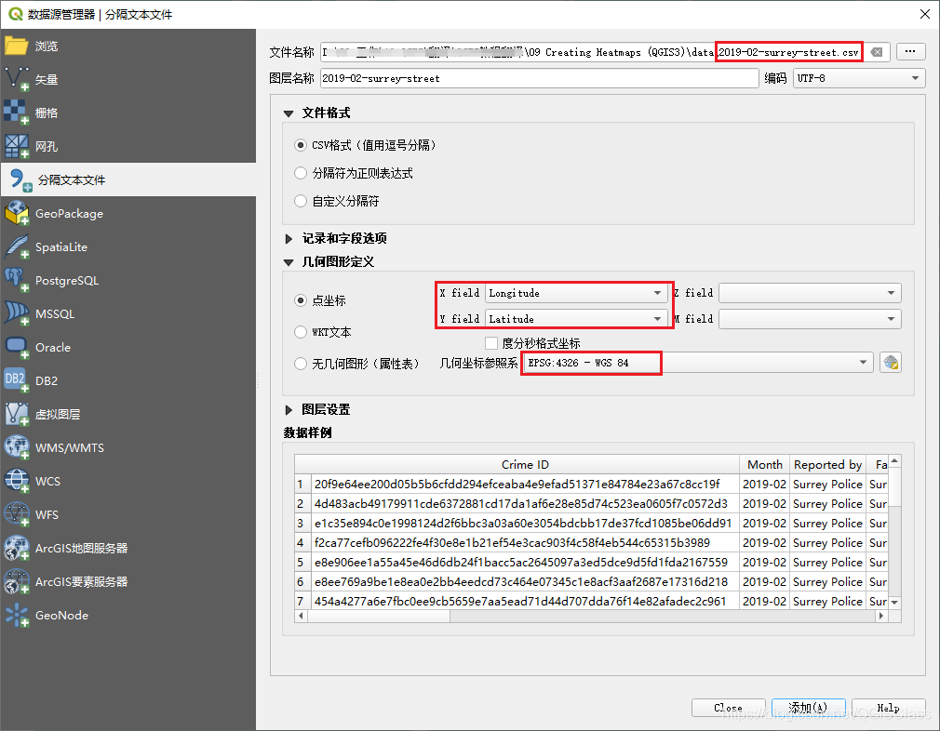
Task: Click the Month column header
Action: point(764,464)
